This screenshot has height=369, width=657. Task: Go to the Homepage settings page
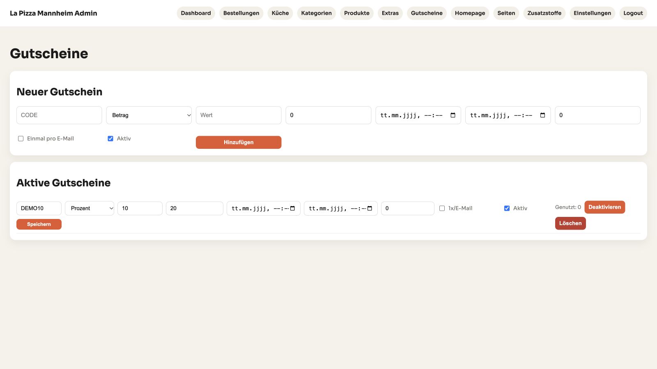click(x=470, y=13)
